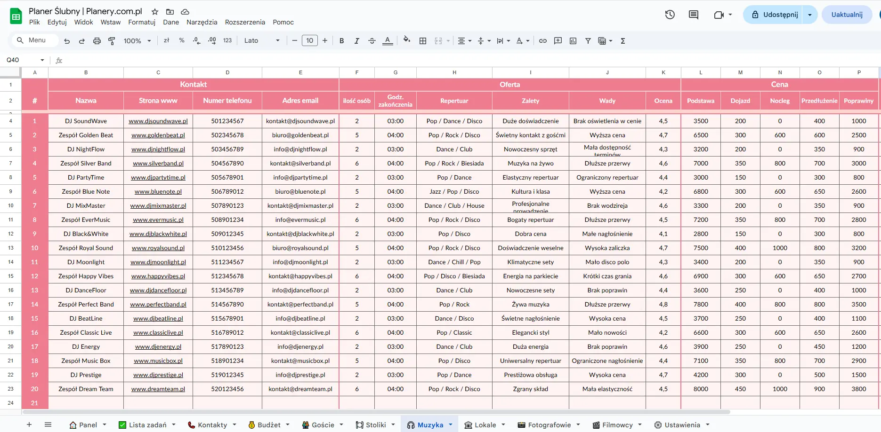The height and width of the screenshot is (432, 881).
Task: Show all comments panel
Action: click(x=694, y=15)
